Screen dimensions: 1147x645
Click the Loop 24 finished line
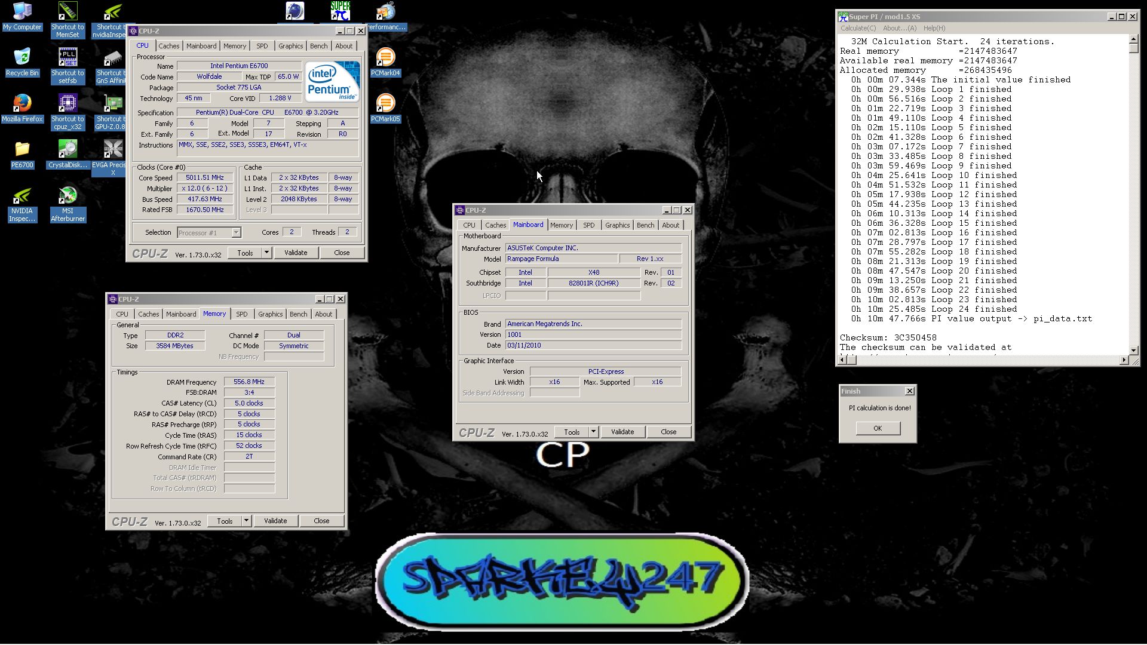(x=934, y=309)
